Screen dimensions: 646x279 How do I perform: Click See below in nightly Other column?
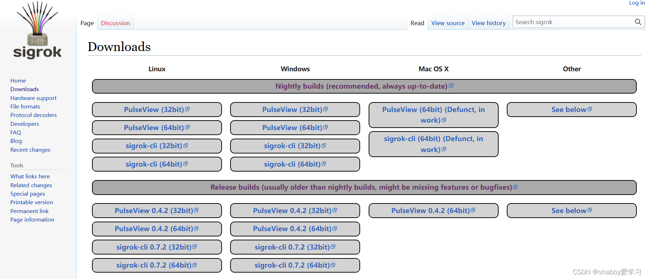coord(571,110)
